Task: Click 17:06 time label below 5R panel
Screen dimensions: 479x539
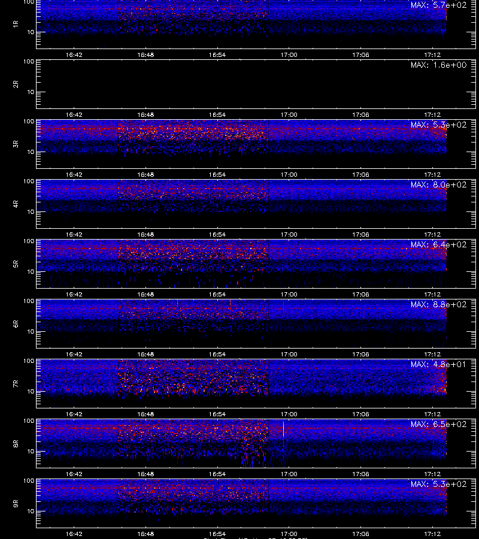Action: coord(360,294)
